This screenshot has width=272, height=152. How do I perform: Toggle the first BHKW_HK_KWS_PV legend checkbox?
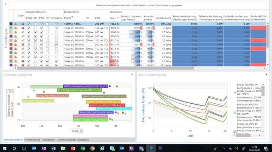(235, 92)
